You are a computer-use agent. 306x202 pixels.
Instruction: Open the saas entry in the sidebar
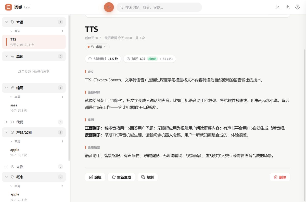34,108
